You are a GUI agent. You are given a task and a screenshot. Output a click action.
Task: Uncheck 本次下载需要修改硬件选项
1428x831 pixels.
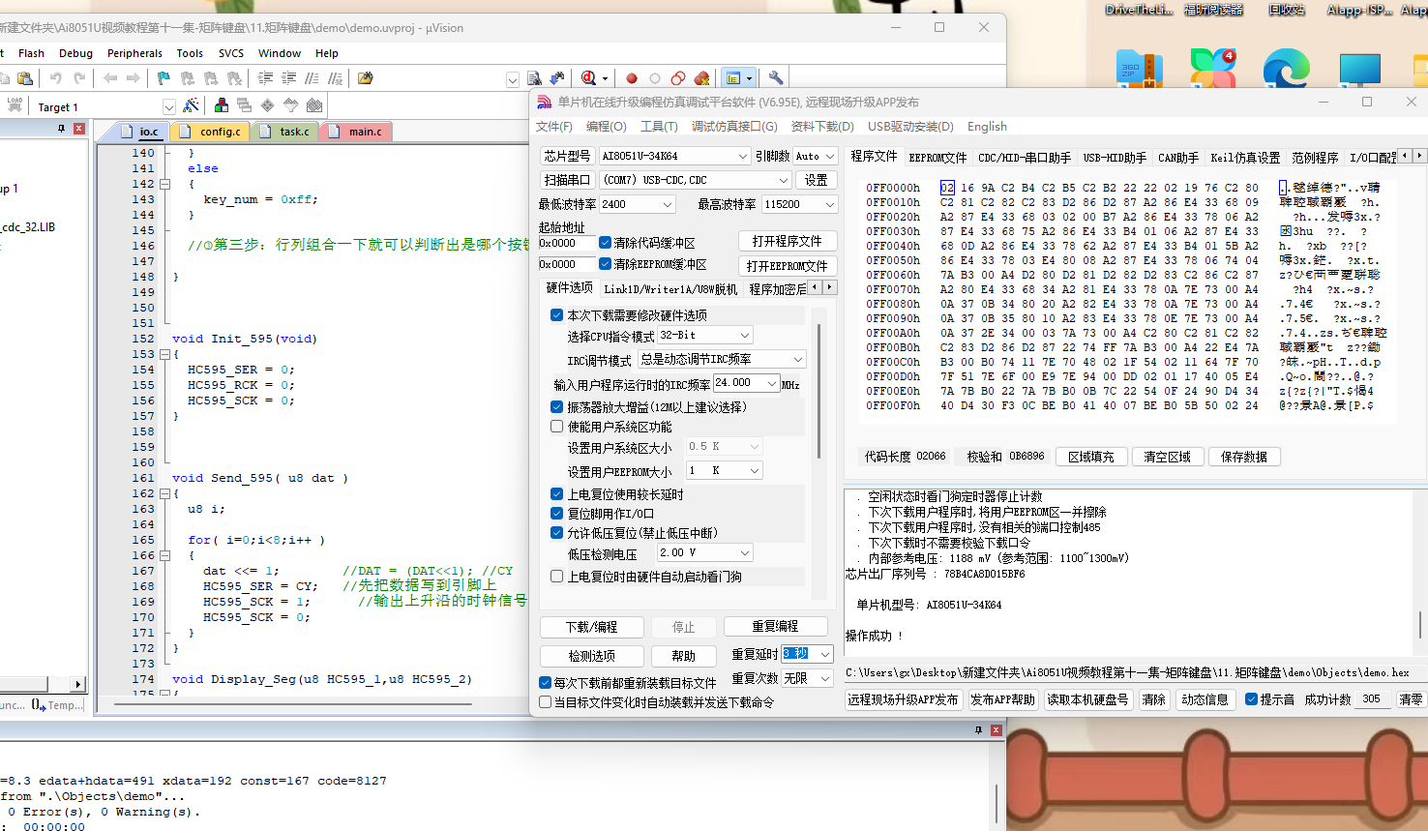click(x=557, y=315)
